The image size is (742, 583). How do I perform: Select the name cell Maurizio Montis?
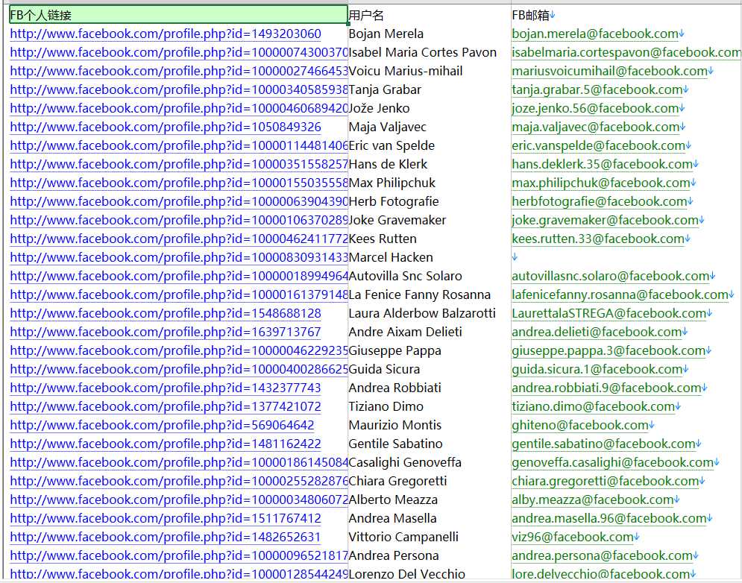coord(395,425)
